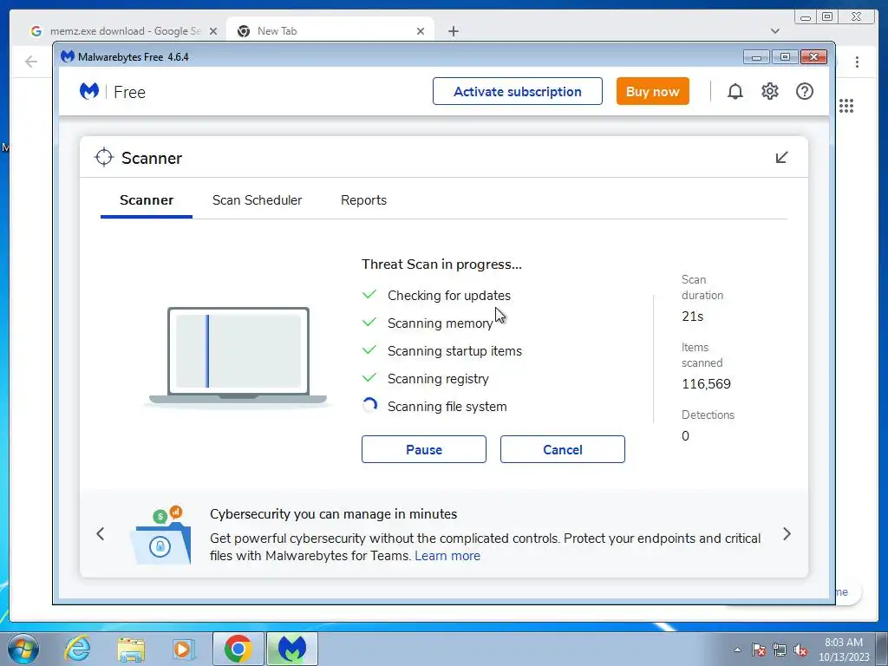Show previous promotional banner slide
This screenshot has width=888, height=666.
coord(101,534)
